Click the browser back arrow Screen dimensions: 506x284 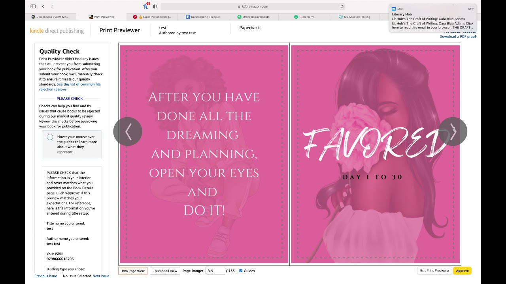pos(43,6)
